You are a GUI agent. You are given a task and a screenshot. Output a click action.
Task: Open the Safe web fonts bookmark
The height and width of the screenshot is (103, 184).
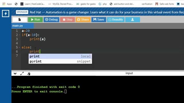(165, 4)
